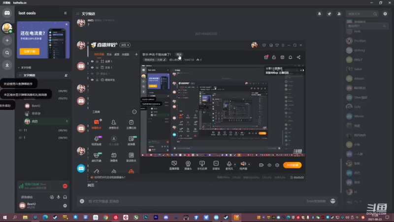Expand microphone options arrow below preview
This screenshot has height=222, width=394.
[x=235, y=164]
